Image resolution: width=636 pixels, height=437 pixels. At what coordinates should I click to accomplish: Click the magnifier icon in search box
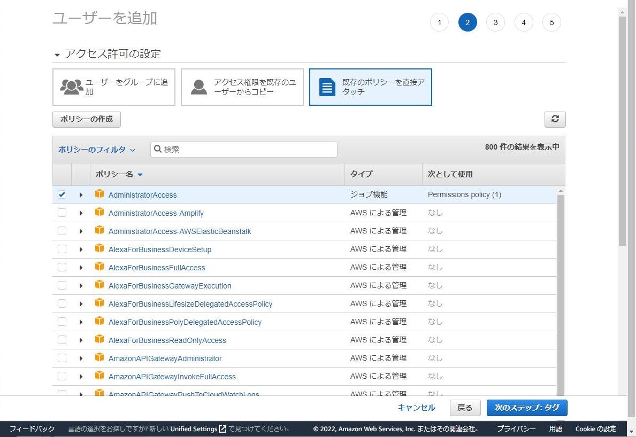pos(158,149)
